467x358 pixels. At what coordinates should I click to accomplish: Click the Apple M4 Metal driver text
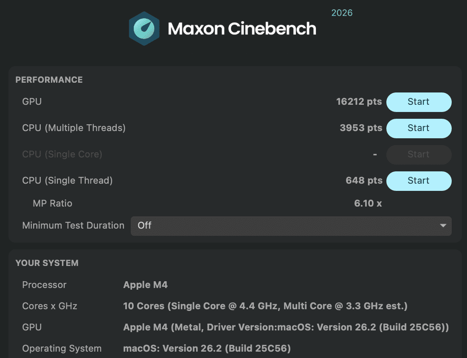(x=286, y=327)
